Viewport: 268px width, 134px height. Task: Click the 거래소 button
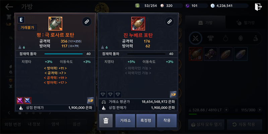coord(125,121)
